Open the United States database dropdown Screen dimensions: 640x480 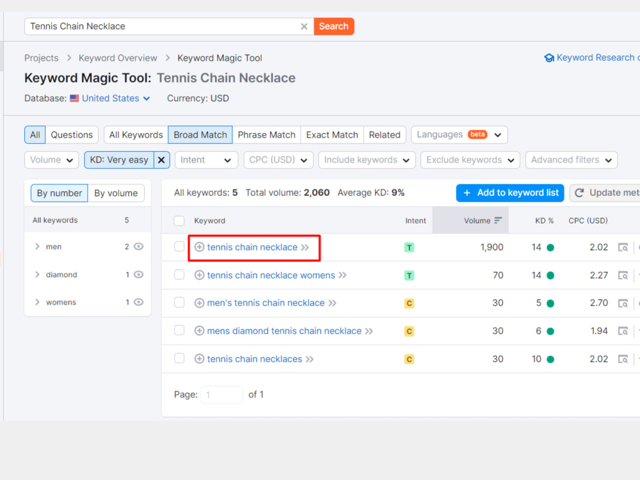[x=110, y=99]
